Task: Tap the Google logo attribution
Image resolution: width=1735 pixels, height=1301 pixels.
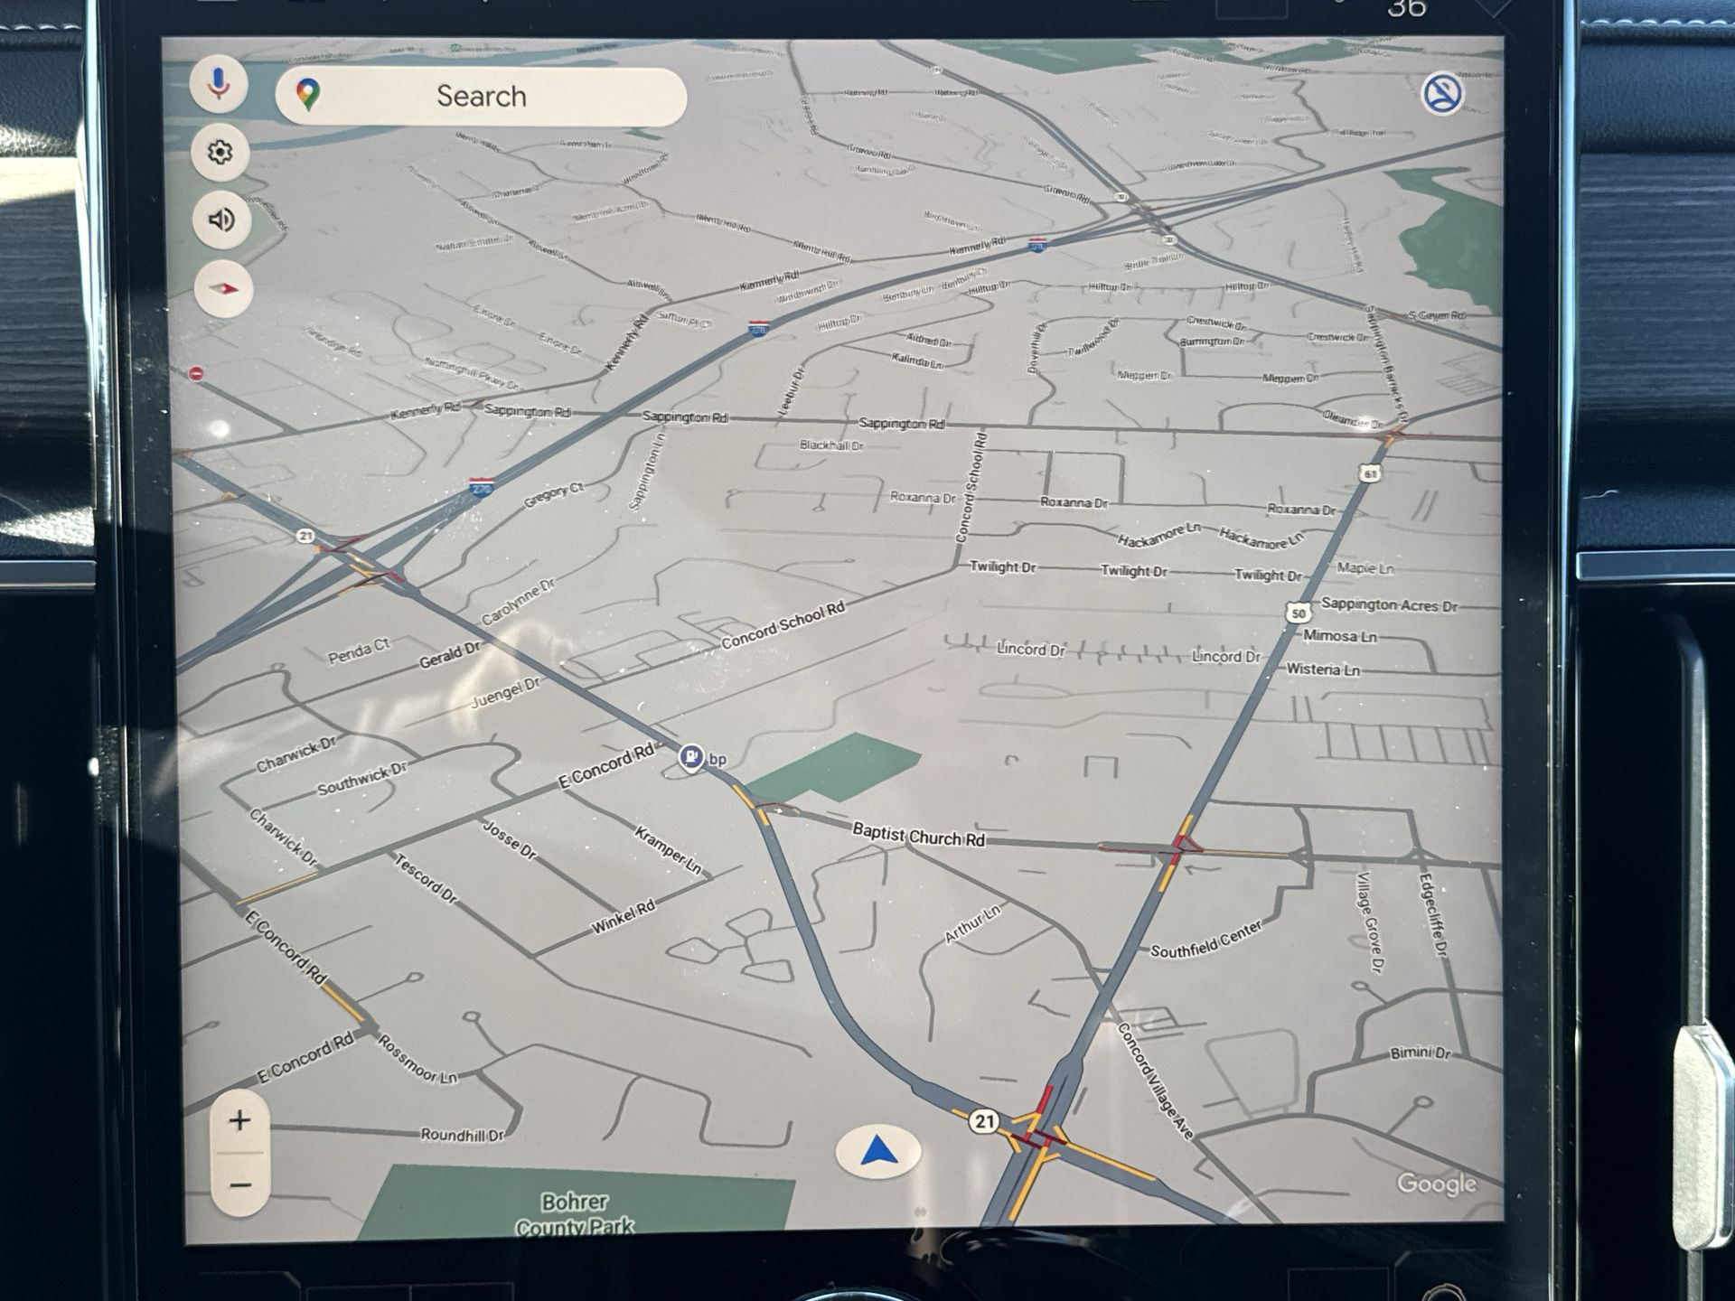Action: tap(1436, 1184)
